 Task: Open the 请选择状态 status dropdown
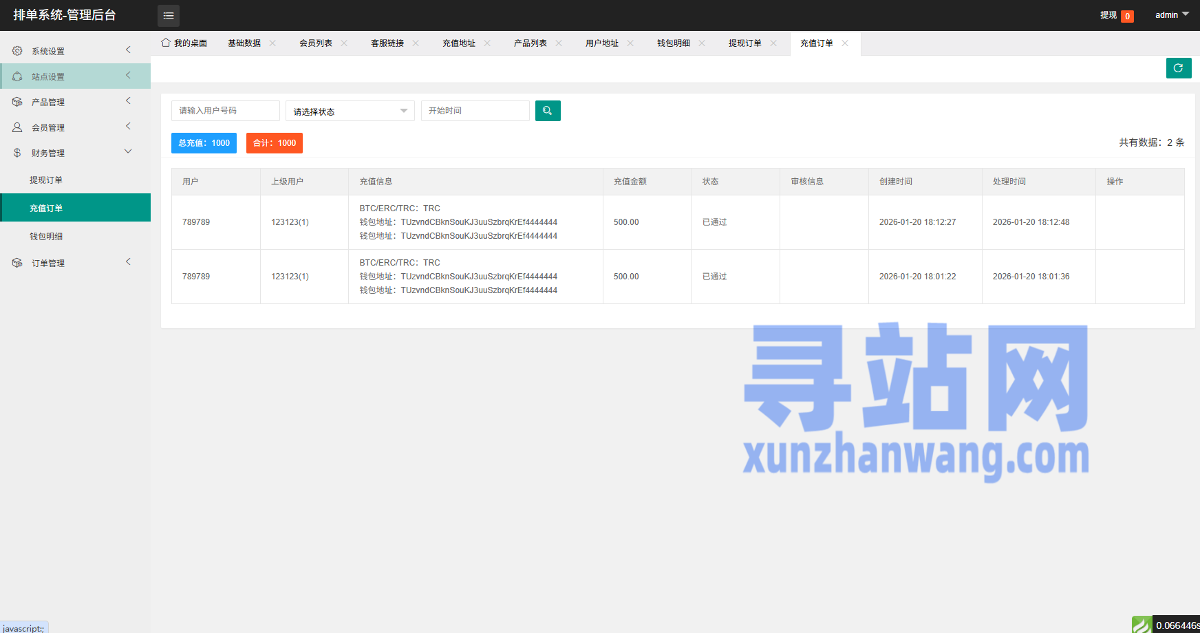[350, 111]
